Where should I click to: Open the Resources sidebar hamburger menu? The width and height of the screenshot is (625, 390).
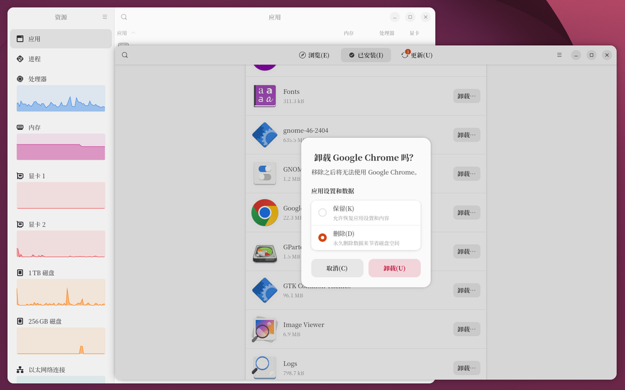(x=105, y=16)
